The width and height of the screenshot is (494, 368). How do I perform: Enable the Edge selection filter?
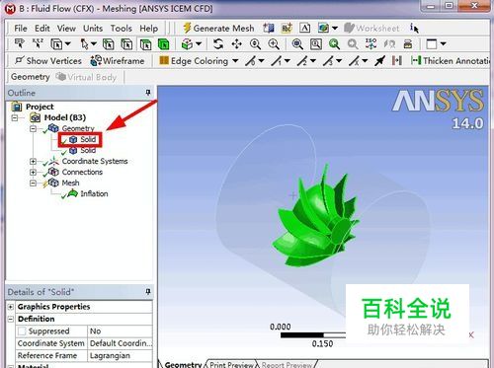pyautogui.click(x=126, y=44)
